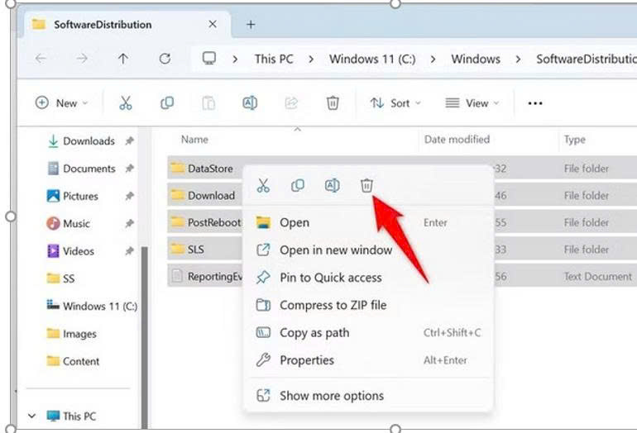The width and height of the screenshot is (637, 433).
Task: Open the Images folder in the navigation pane
Action: (x=71, y=334)
